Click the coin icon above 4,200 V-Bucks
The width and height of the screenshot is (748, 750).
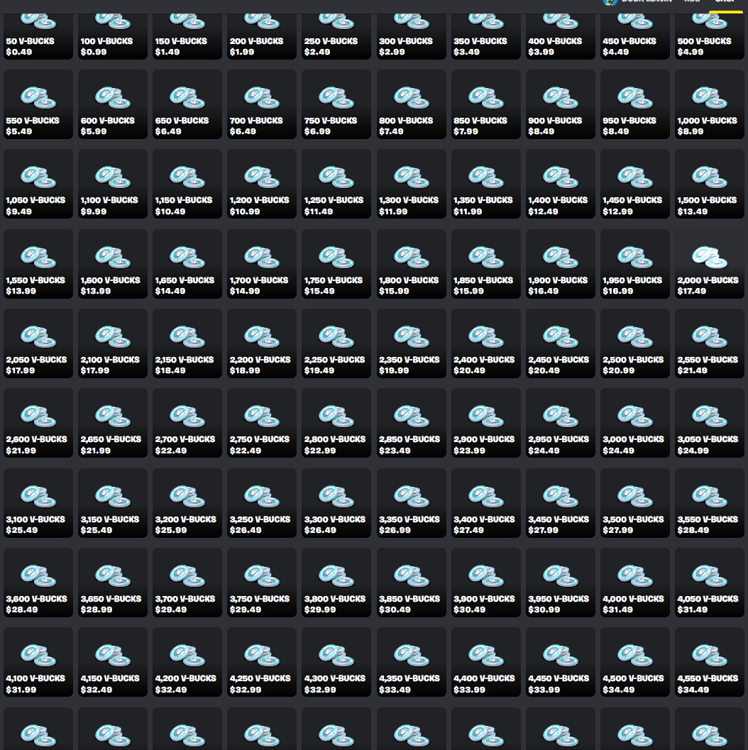[187, 656]
